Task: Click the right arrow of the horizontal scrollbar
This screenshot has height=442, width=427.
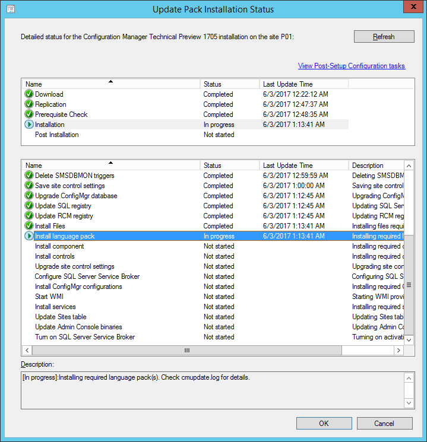Action: (x=398, y=351)
